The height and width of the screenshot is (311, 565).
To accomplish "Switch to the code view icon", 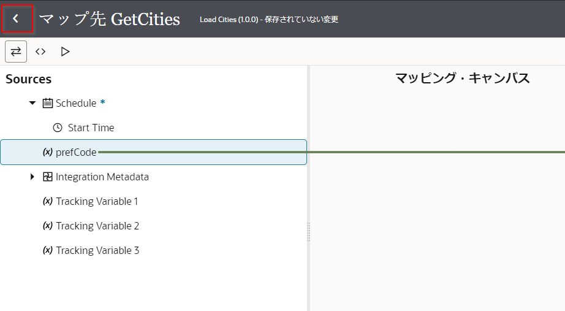I will [40, 52].
